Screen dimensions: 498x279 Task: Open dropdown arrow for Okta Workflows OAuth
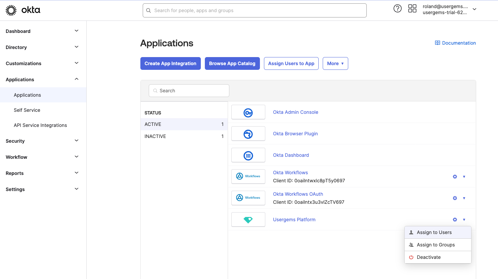[464, 198]
